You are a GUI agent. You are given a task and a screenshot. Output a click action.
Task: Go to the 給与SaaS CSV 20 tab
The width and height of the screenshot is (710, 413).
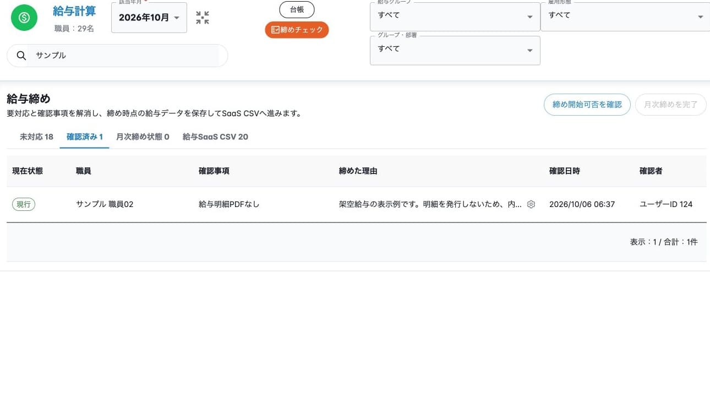(x=215, y=137)
